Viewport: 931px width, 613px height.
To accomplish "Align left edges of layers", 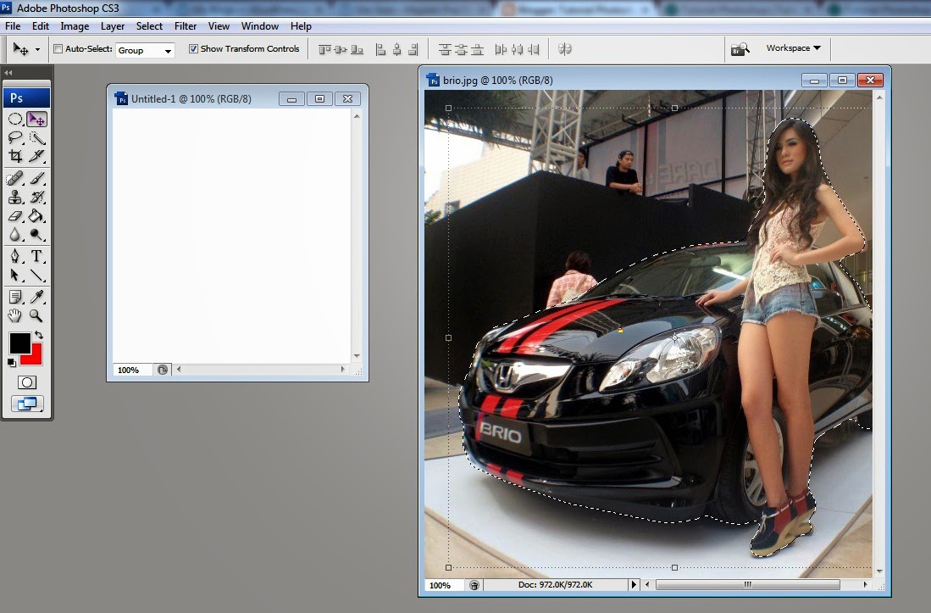I will point(380,49).
